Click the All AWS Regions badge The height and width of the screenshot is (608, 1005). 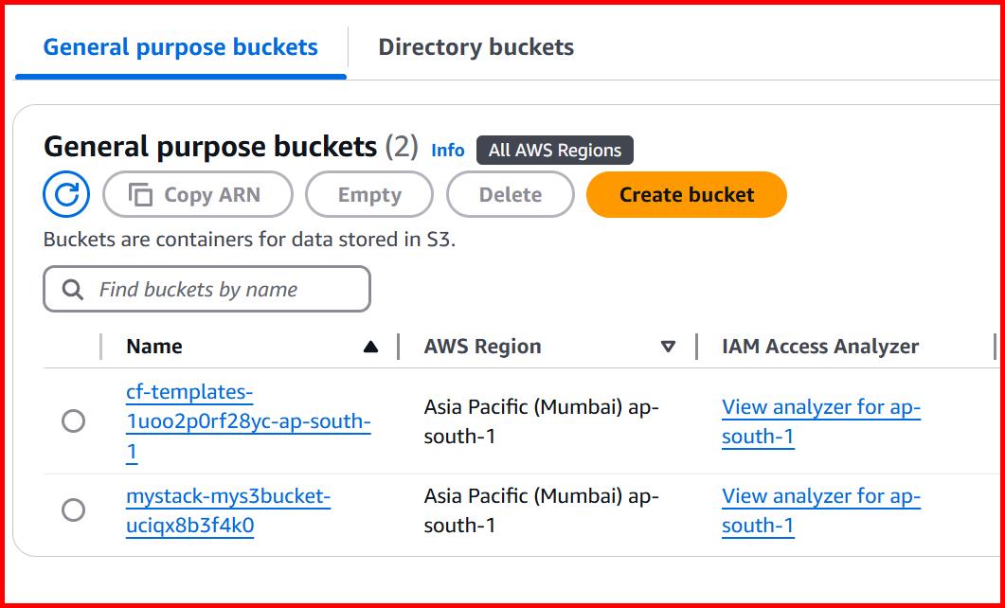[555, 150]
